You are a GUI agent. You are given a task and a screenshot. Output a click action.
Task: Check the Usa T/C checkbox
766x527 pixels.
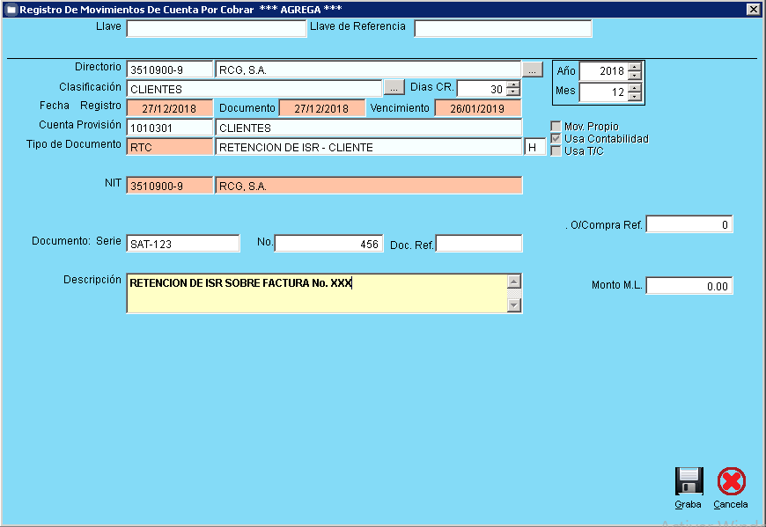click(556, 150)
